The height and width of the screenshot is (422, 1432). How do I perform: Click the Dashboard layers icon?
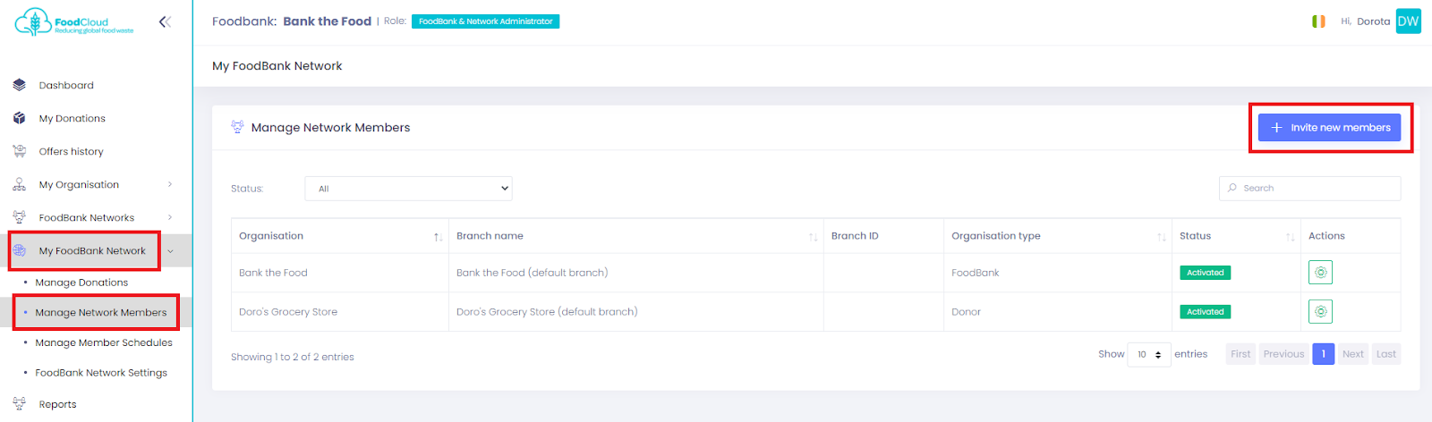19,85
